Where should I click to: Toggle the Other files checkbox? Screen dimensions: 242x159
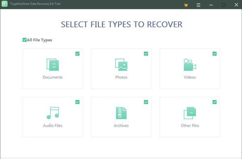tap(215, 102)
